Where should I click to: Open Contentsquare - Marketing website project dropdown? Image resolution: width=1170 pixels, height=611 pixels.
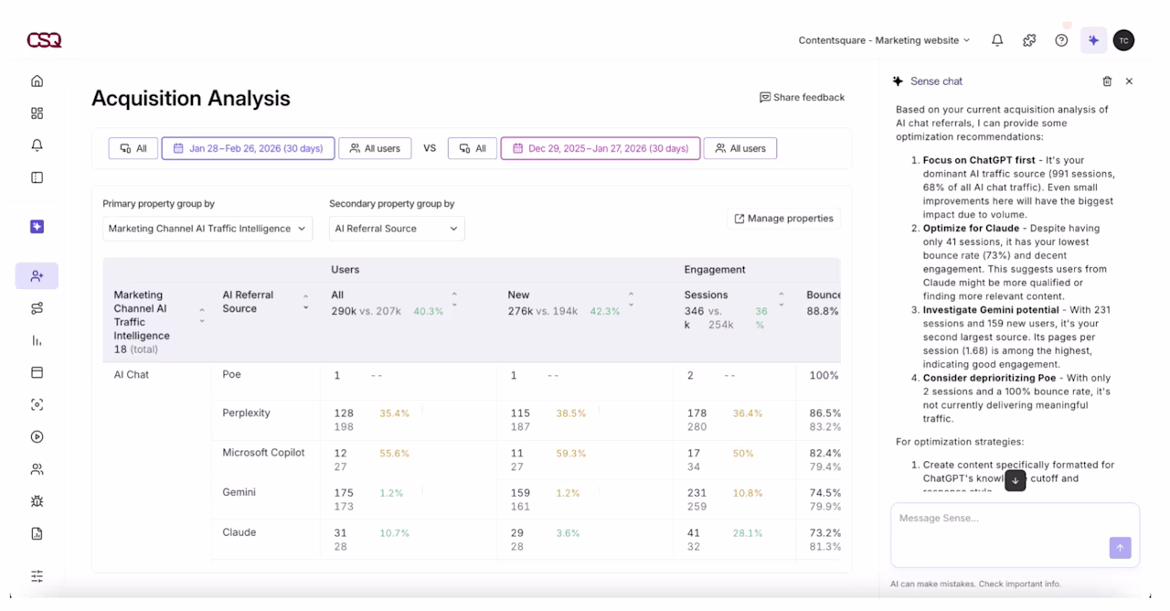pyautogui.click(x=884, y=40)
